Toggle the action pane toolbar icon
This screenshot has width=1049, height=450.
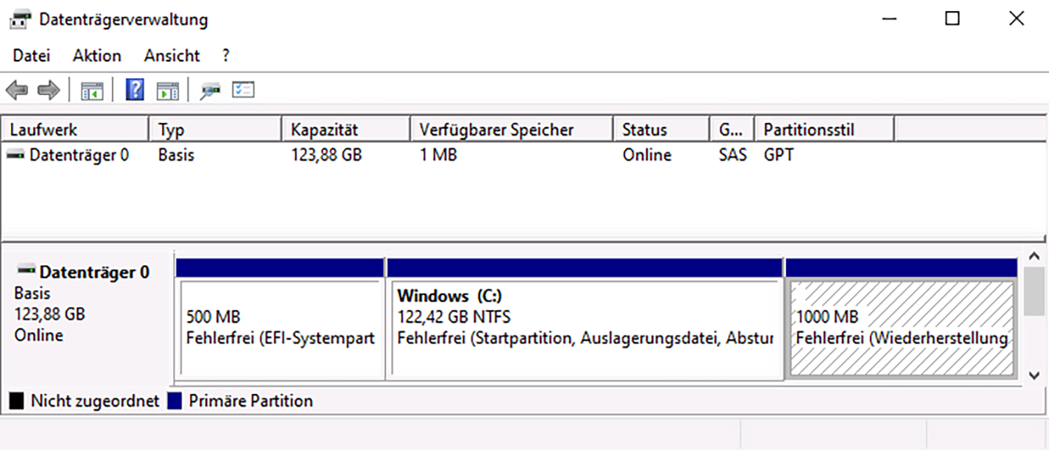(168, 90)
